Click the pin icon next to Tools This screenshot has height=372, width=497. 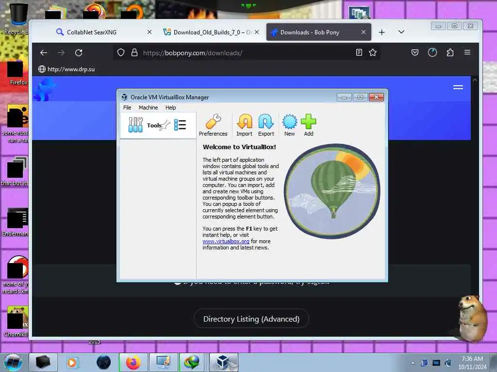pyautogui.click(x=165, y=125)
